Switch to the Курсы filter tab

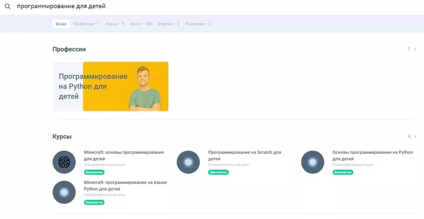[114, 24]
